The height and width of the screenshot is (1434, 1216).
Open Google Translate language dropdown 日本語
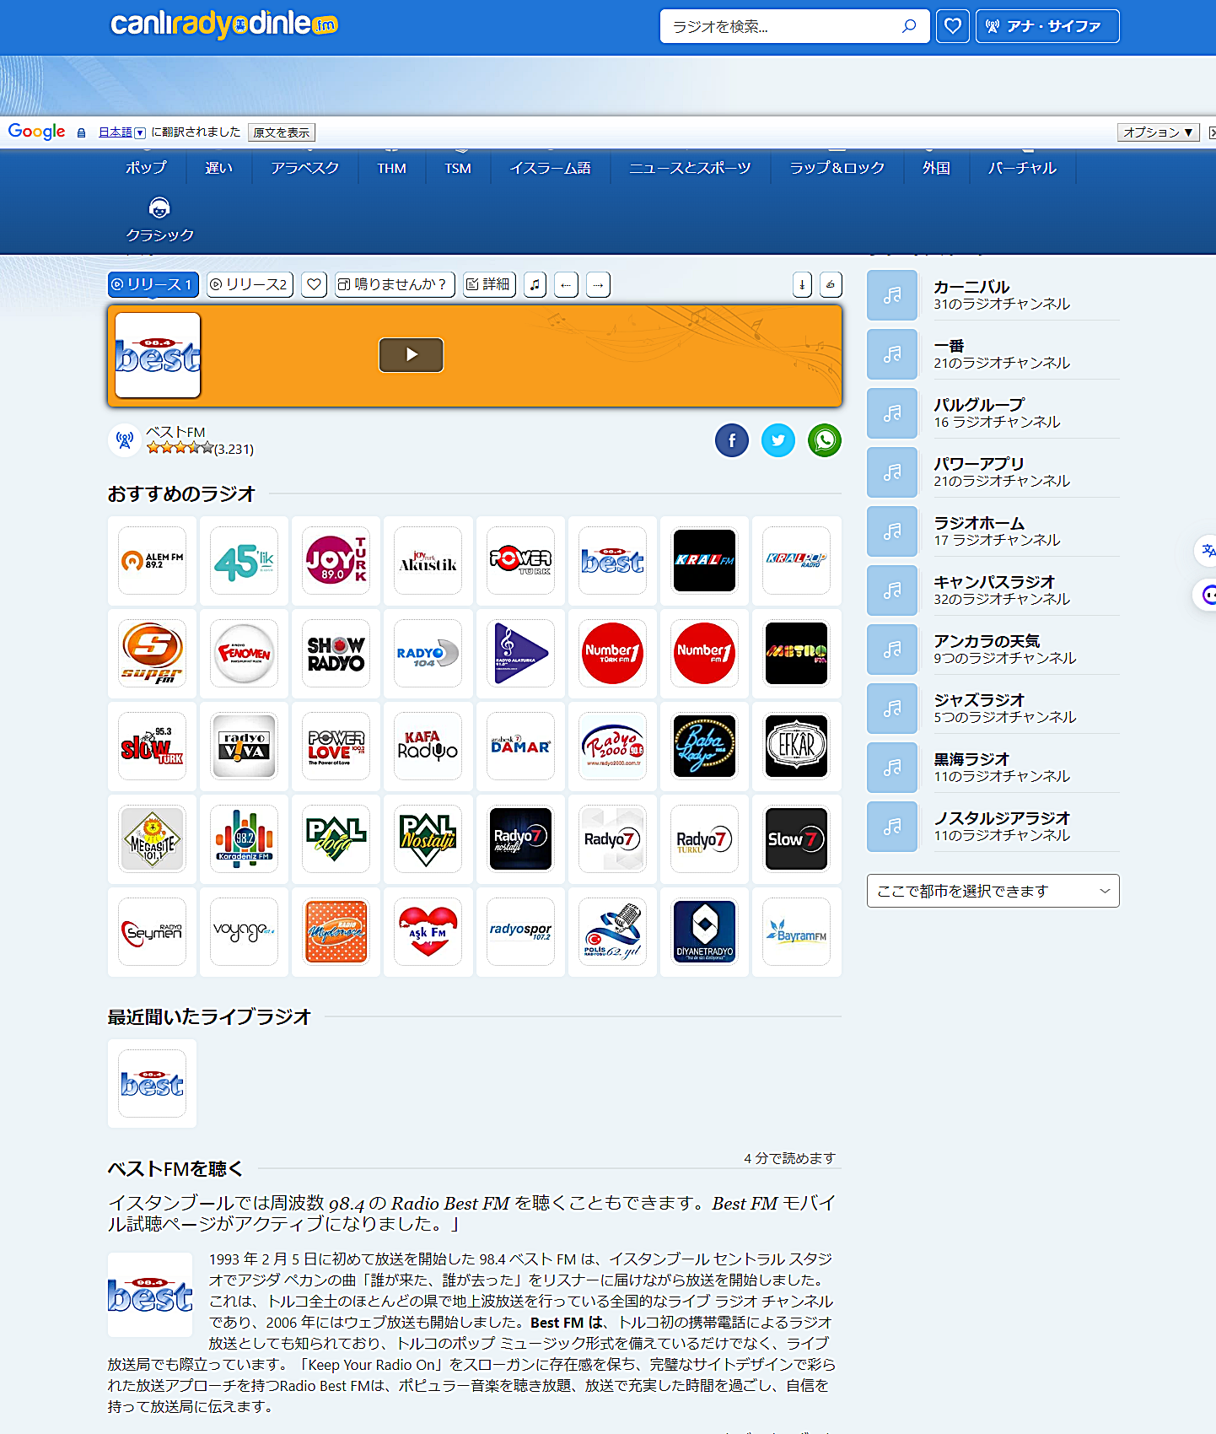[x=122, y=132]
